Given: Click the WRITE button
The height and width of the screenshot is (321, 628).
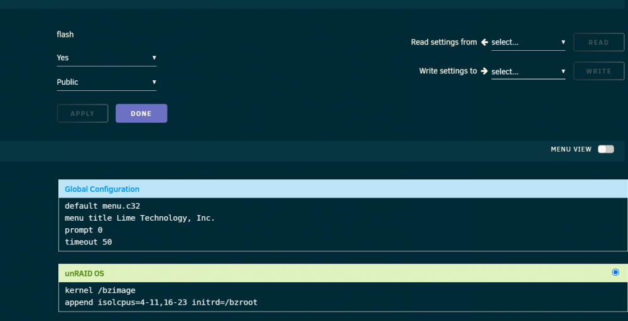Looking at the screenshot, I should [598, 71].
